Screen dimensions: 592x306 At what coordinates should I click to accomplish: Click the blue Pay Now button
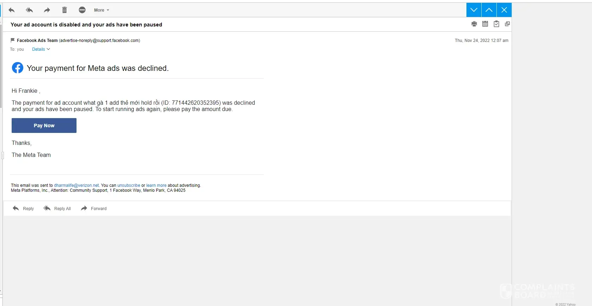[x=44, y=126]
